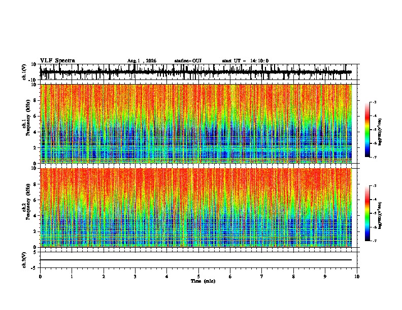Click the ch.1 spectrogram color bar

tap(367, 130)
